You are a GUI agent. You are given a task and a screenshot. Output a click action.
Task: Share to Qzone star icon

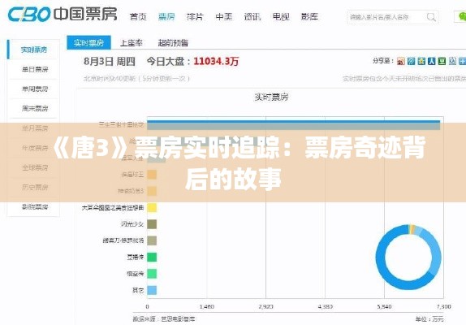point(421,61)
